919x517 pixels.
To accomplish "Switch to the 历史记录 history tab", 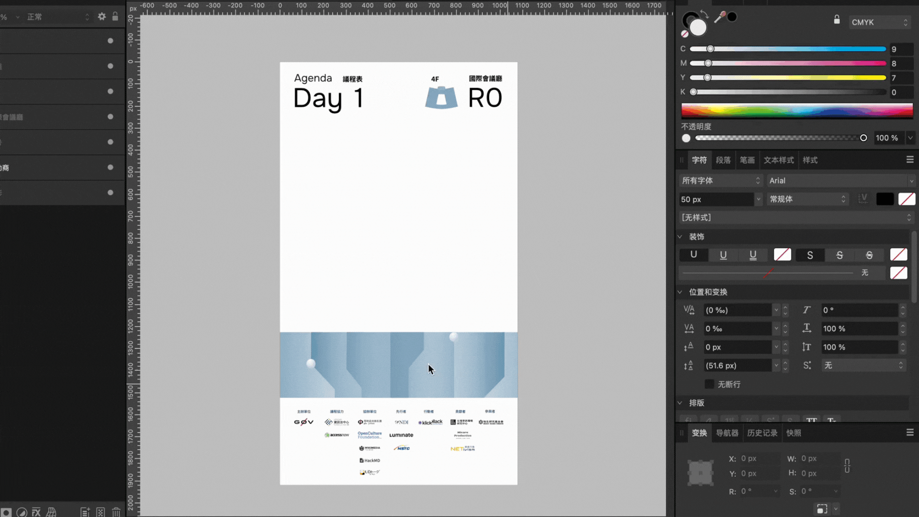I will (762, 433).
